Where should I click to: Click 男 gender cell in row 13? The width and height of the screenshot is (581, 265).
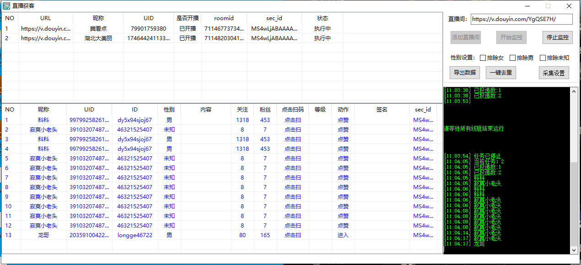169,235
